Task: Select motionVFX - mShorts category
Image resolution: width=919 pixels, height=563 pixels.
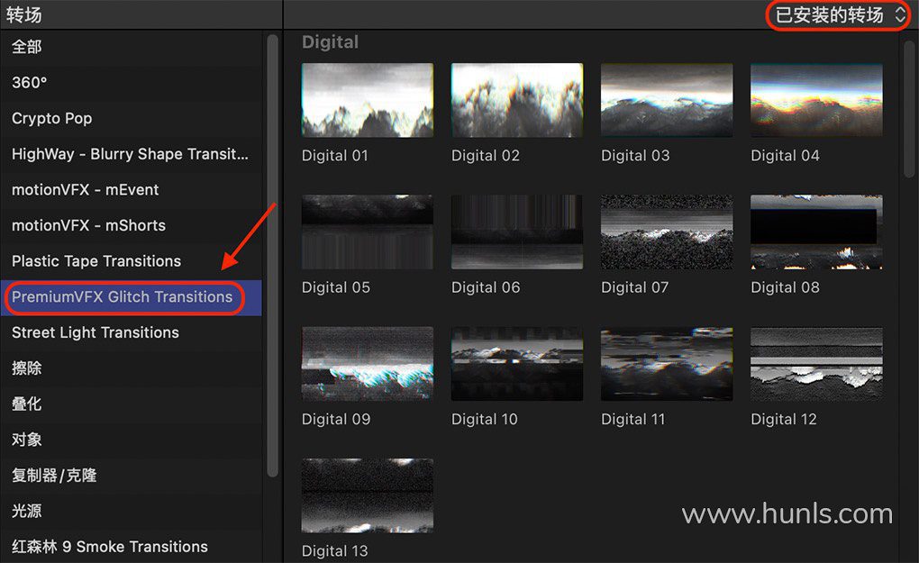Action: coord(132,225)
